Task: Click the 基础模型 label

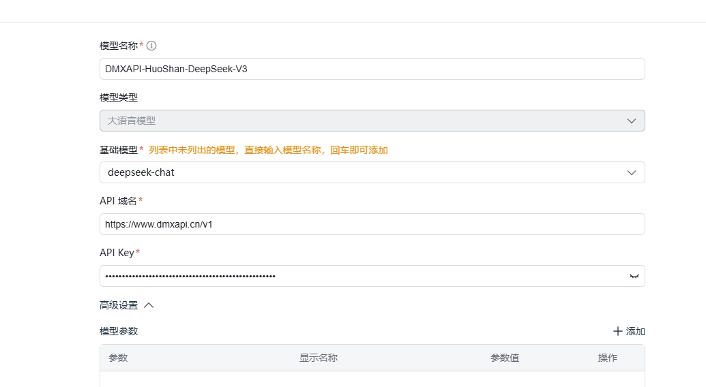Action: tap(119, 150)
